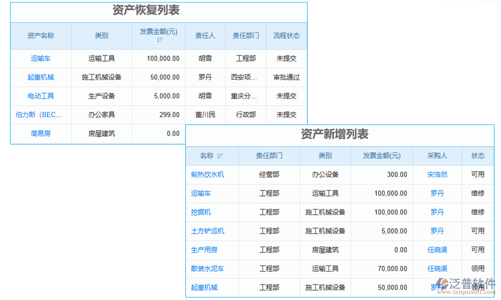This screenshot has width=501, height=300.
Task: Open the 伯力斯（BEC... asset link
Action: (39, 115)
